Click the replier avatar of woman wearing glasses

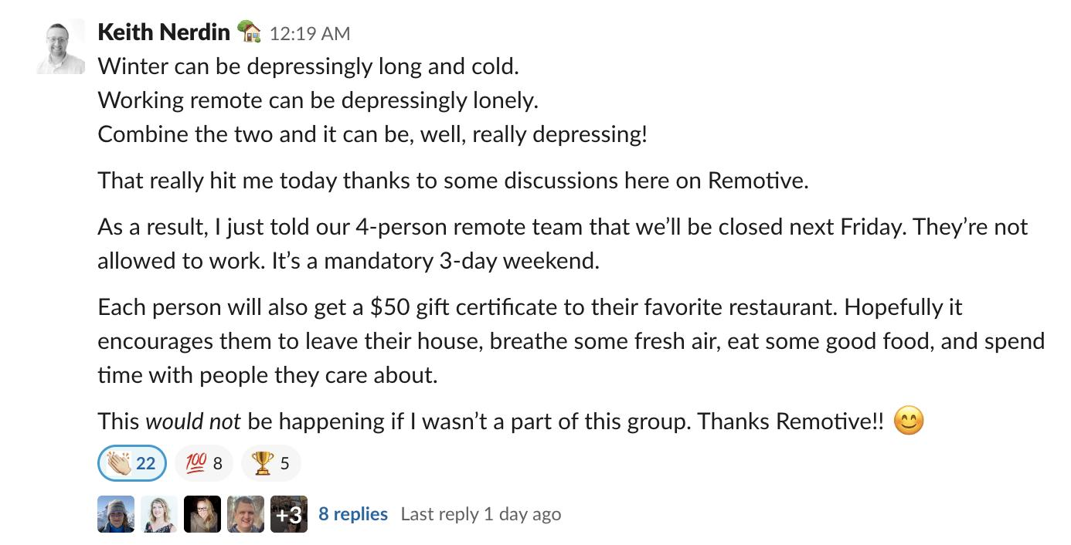tap(202, 514)
